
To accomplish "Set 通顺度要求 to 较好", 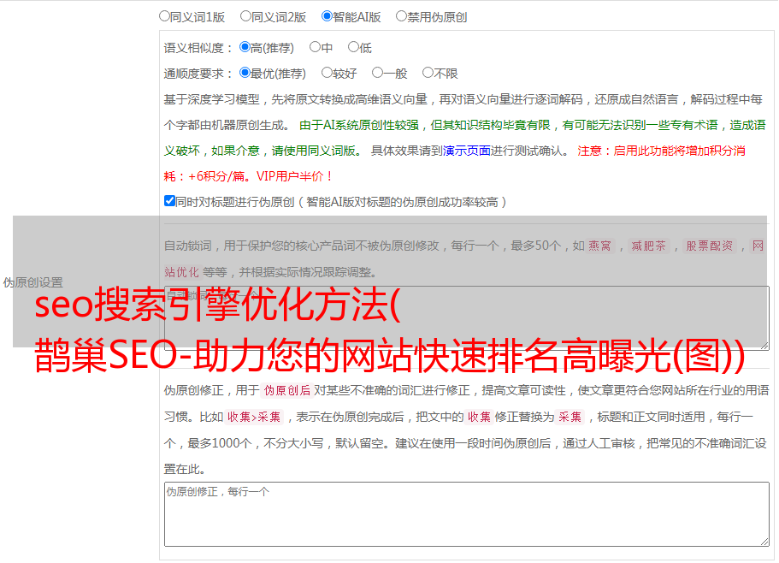I will [x=327, y=73].
